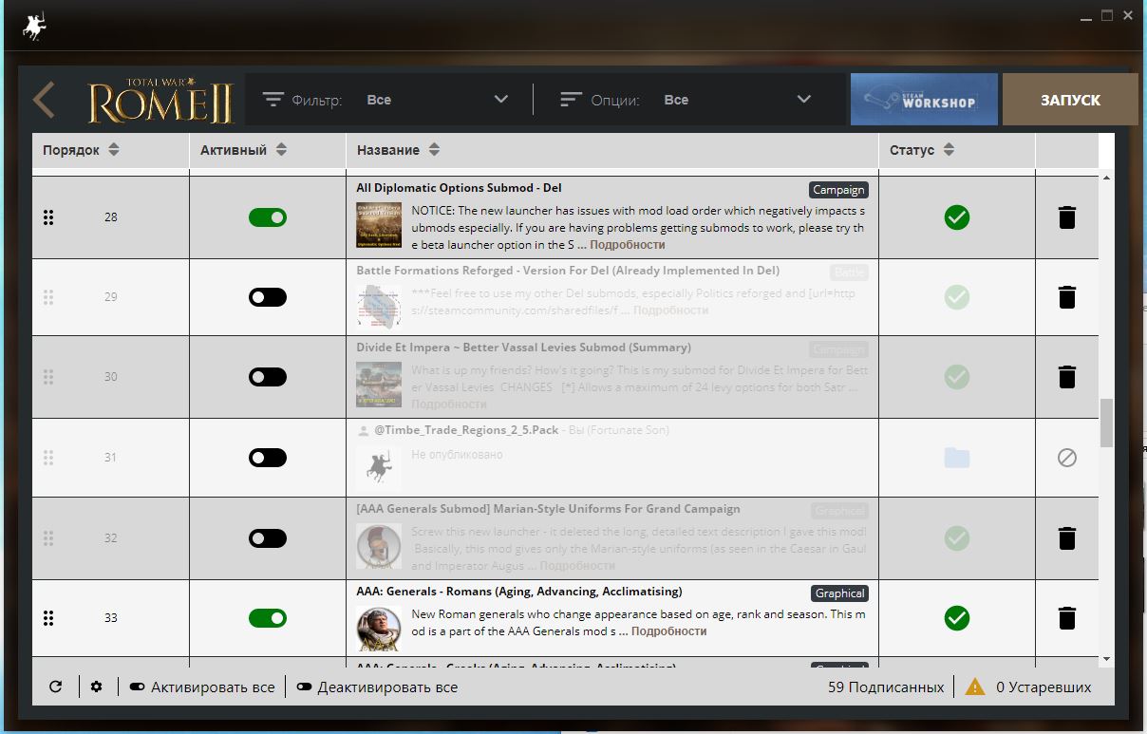Click the ЗАПУСК launch button
This screenshot has height=734, width=1147.
(x=1070, y=100)
